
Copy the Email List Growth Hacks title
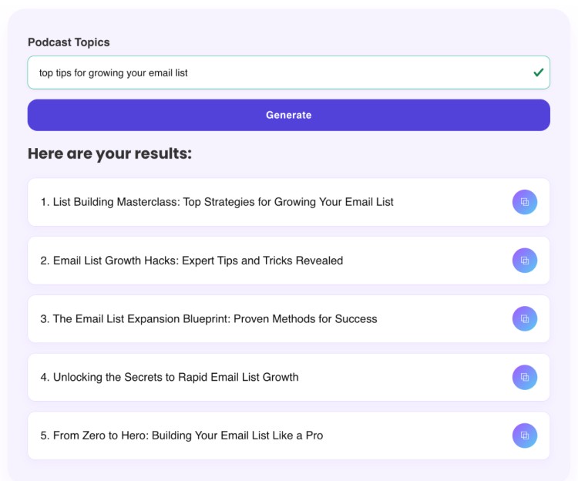(525, 261)
